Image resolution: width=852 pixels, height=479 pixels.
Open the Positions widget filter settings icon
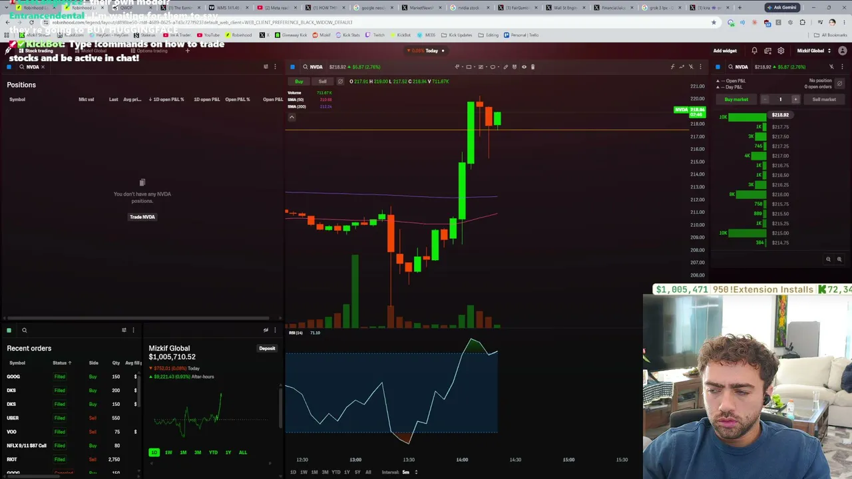coord(266,67)
